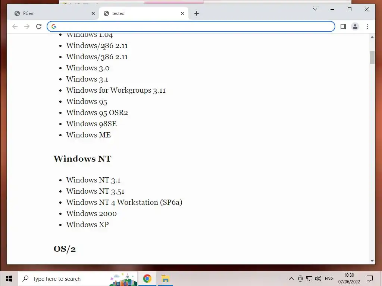
Task: Open the network tray icon
Action: pos(309,279)
